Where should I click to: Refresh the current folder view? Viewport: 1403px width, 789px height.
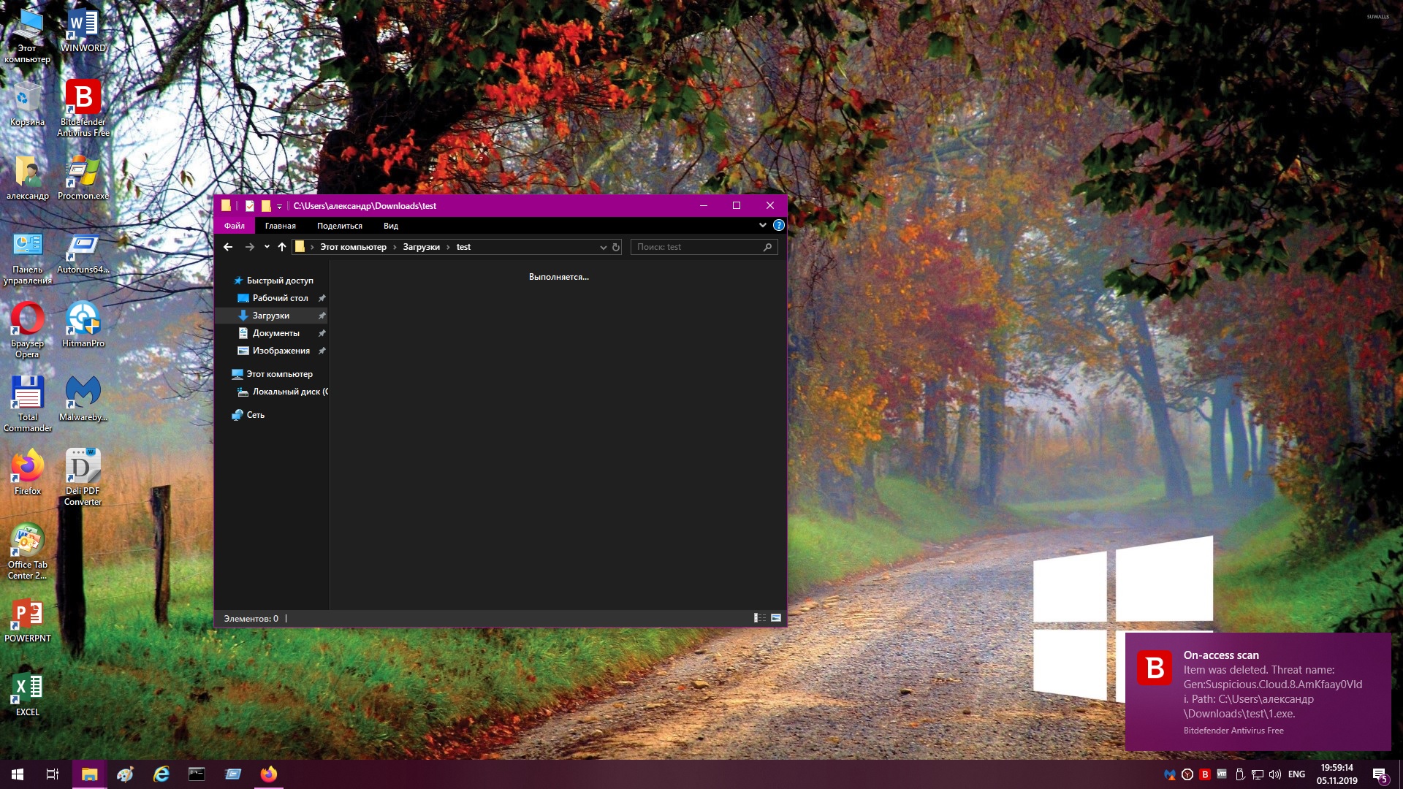[616, 247]
